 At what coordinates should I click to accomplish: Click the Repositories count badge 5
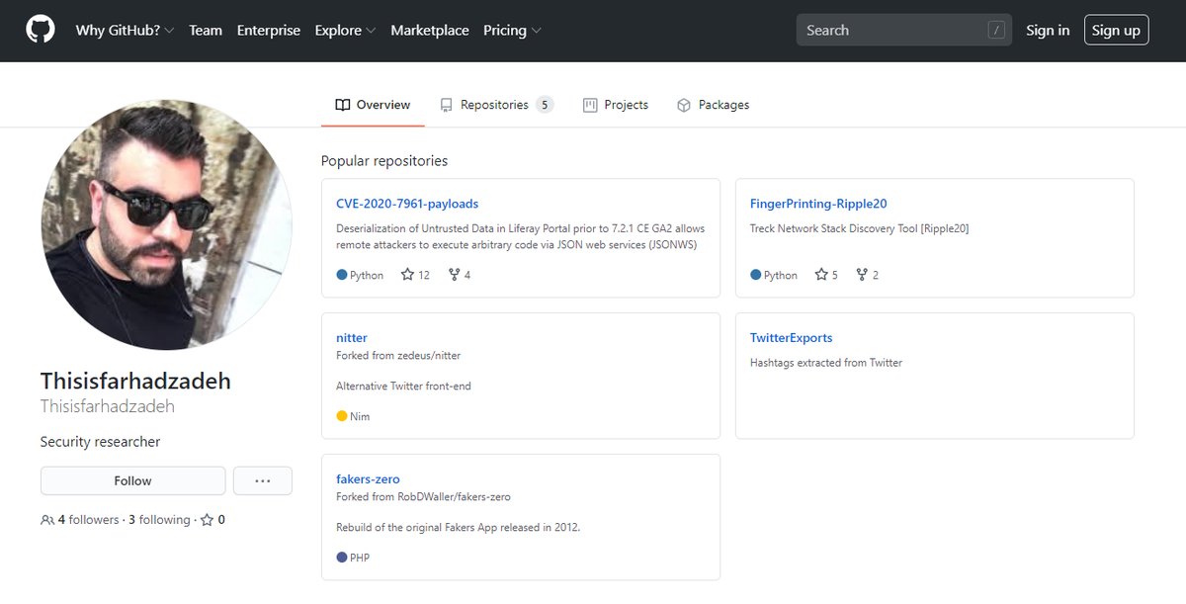coord(545,105)
